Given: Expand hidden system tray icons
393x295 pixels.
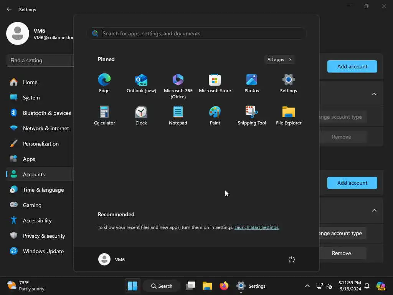Looking at the screenshot, I should click(307, 286).
